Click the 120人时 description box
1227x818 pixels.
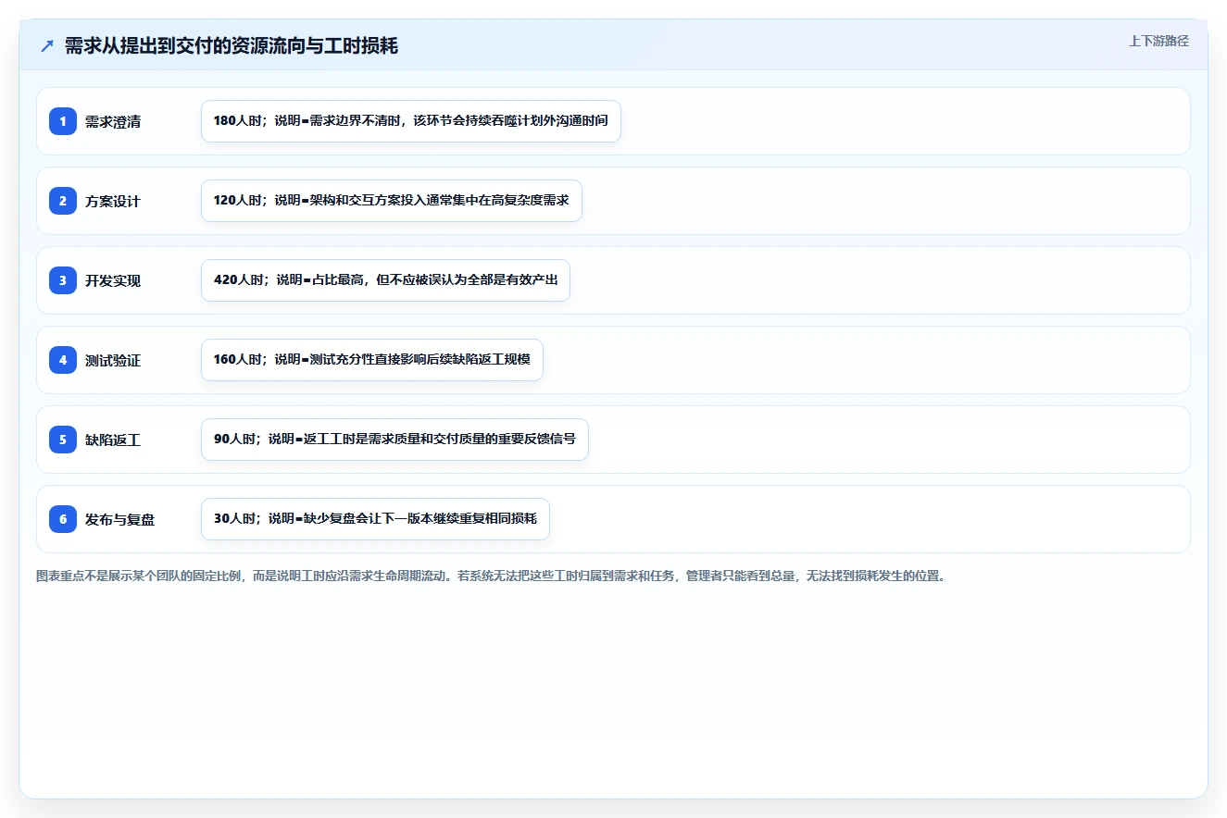coord(392,201)
